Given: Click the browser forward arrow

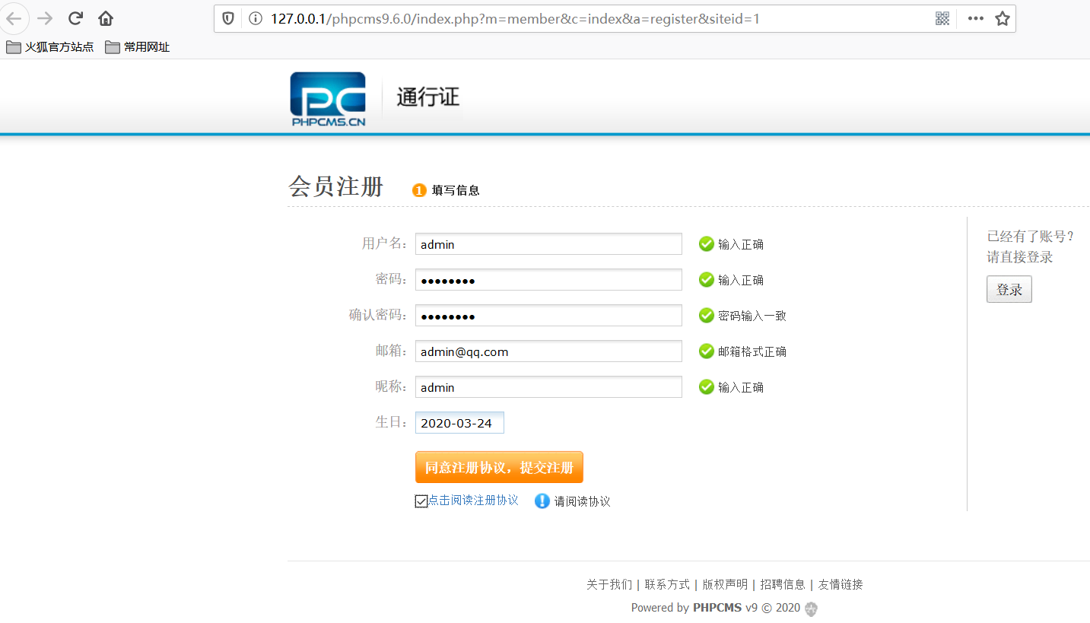Looking at the screenshot, I should tap(45, 18).
